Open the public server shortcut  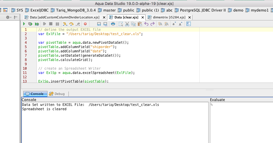126,10
